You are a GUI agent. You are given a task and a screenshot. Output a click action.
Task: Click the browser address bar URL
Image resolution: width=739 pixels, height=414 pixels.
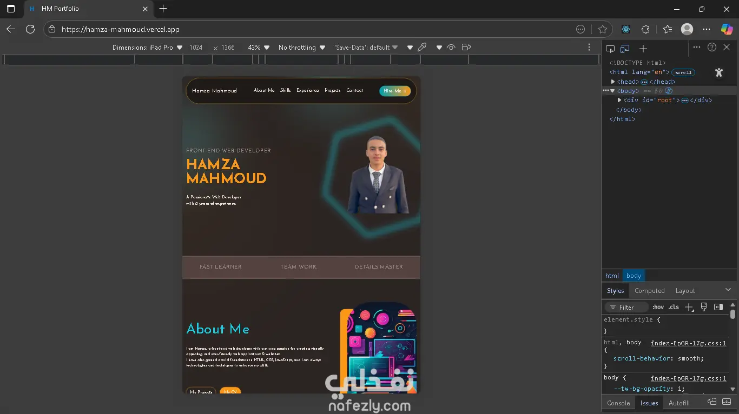pyautogui.click(x=121, y=30)
